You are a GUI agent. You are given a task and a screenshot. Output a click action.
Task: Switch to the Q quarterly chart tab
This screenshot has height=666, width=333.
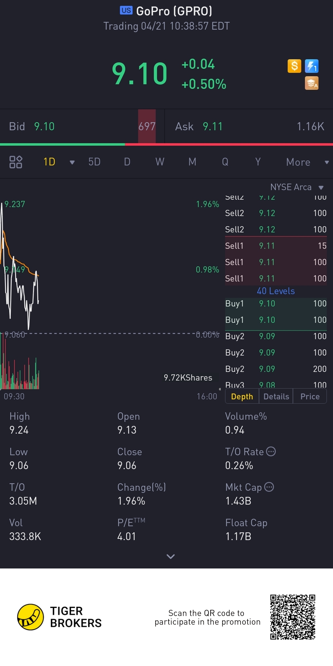[x=225, y=162]
